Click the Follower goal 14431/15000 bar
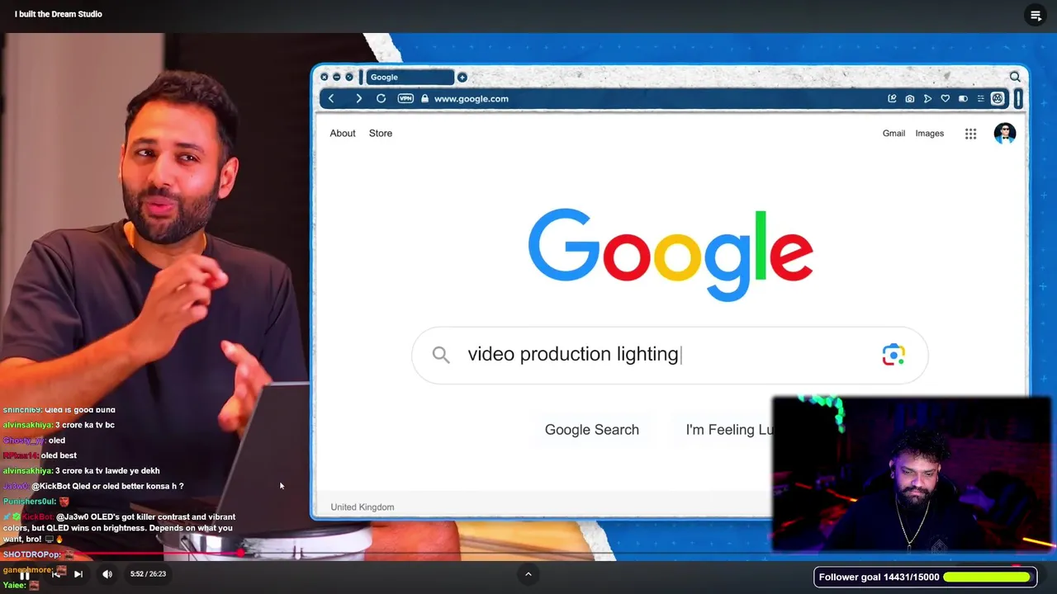This screenshot has width=1057, height=594. (924, 577)
